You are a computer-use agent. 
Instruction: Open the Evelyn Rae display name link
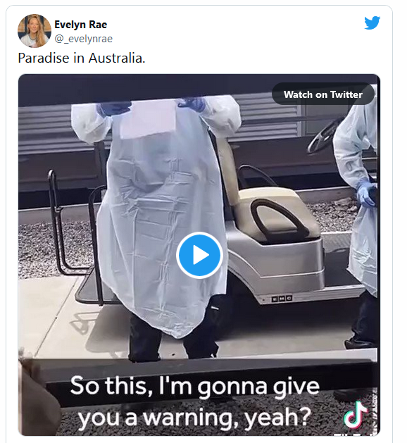click(x=81, y=25)
